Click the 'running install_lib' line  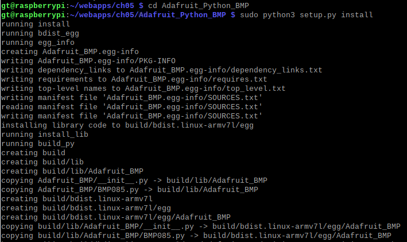point(45,135)
